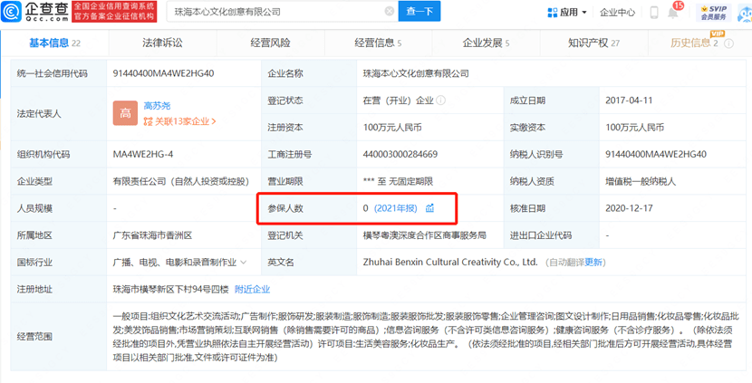Click 更新 for auto translation
752x383 pixels.
(x=593, y=263)
